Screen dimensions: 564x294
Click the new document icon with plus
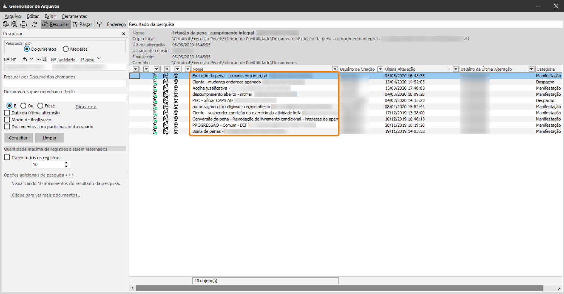(6, 24)
